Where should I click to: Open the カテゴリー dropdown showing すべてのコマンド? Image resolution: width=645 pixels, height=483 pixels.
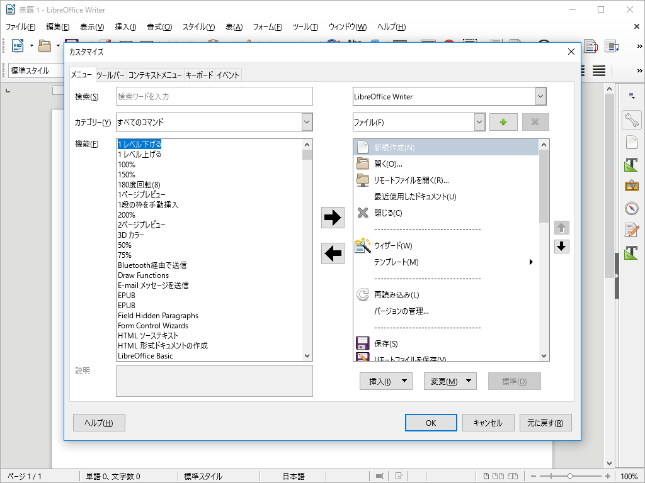tap(307, 122)
